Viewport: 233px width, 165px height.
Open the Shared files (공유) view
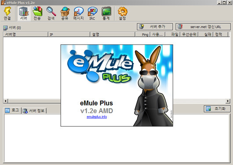click(x=65, y=14)
